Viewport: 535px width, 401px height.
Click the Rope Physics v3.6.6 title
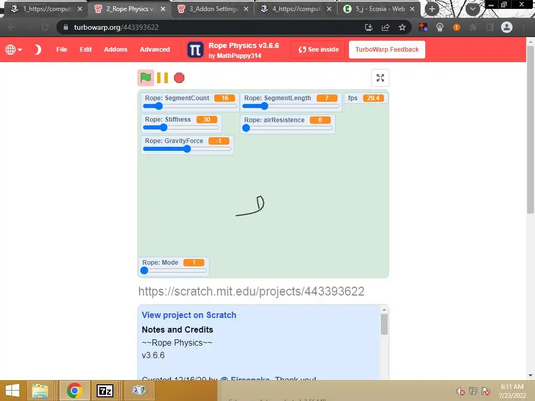point(243,45)
